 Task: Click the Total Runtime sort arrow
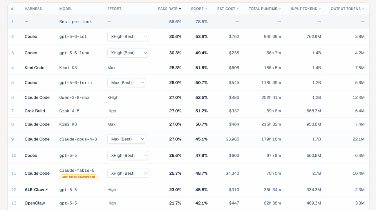[x=280, y=9]
